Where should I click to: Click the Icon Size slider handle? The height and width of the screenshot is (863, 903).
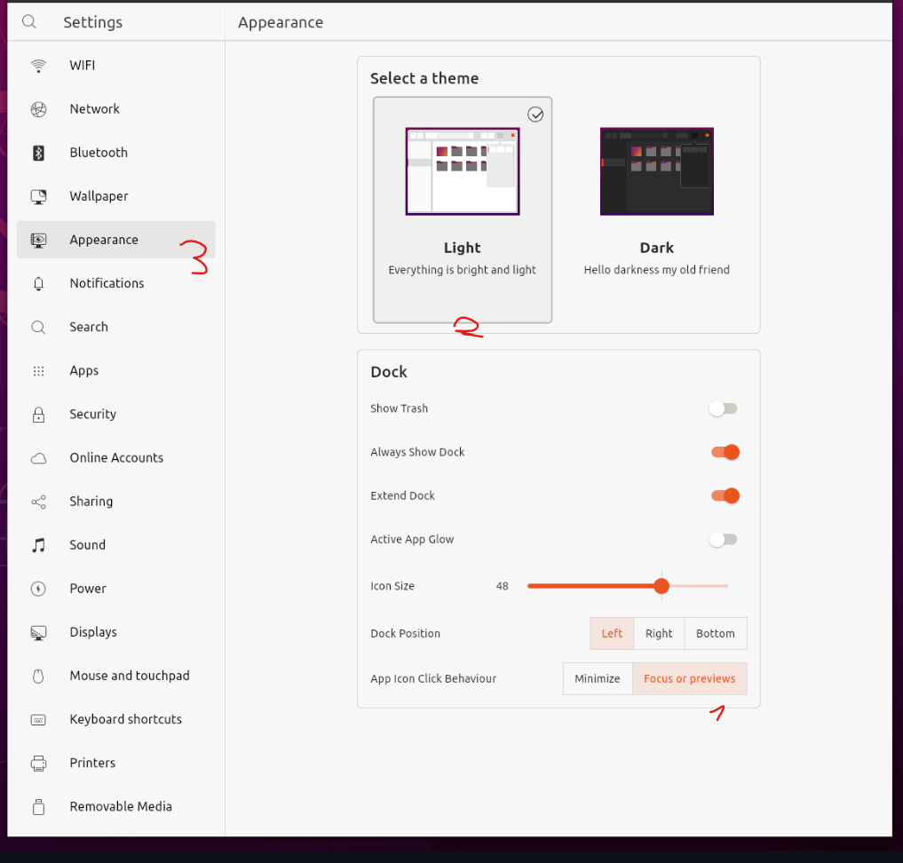[661, 586]
